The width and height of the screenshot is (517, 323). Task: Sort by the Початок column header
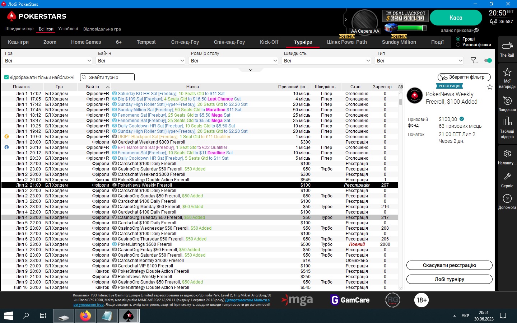[22, 87]
